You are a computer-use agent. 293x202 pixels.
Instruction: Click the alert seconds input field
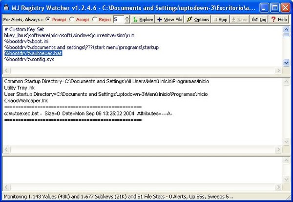pos(118,20)
